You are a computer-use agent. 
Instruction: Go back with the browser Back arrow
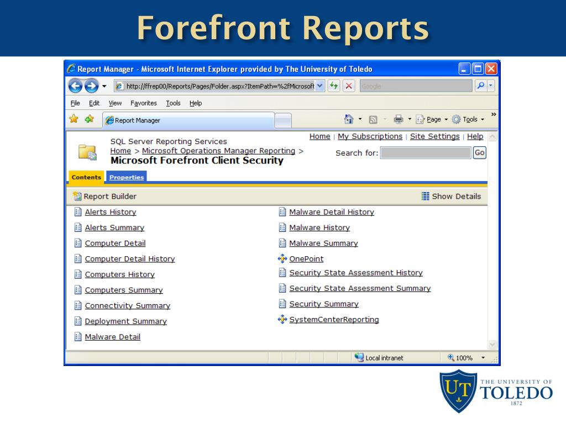(x=75, y=86)
